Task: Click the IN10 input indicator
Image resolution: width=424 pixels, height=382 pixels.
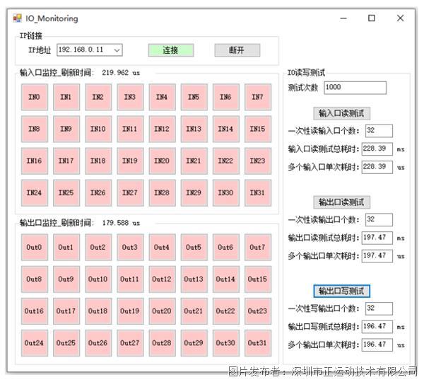Action: (98, 129)
